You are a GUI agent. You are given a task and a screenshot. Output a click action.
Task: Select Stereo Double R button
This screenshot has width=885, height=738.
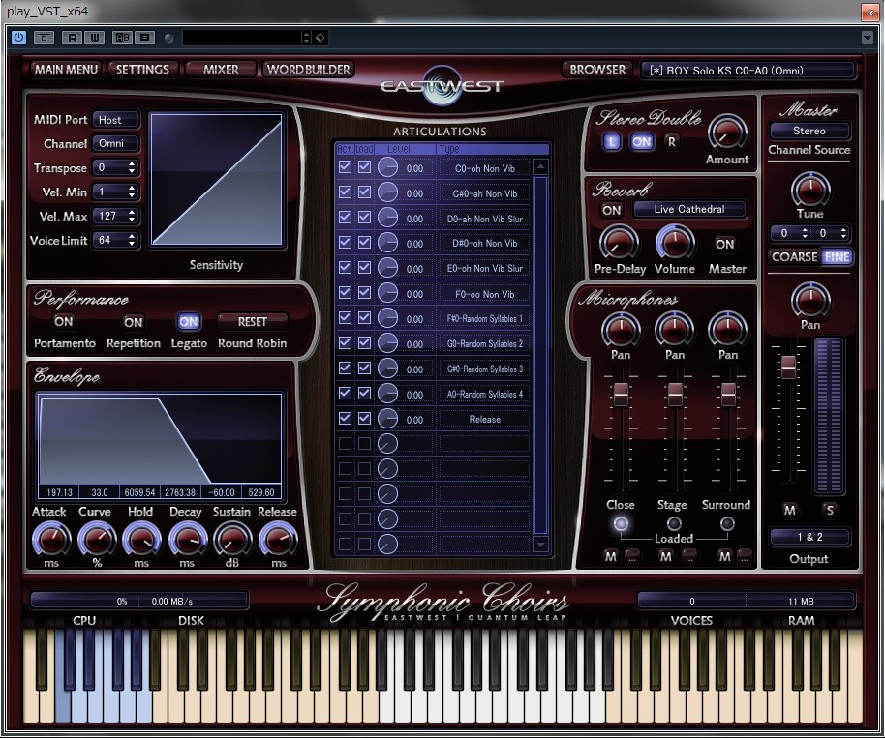click(672, 141)
